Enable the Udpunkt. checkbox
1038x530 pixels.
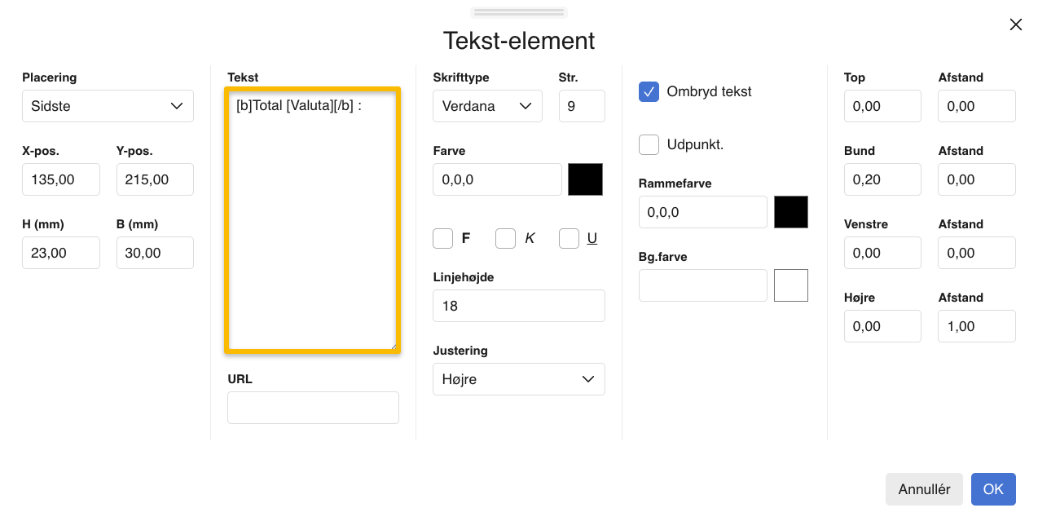pyautogui.click(x=649, y=145)
